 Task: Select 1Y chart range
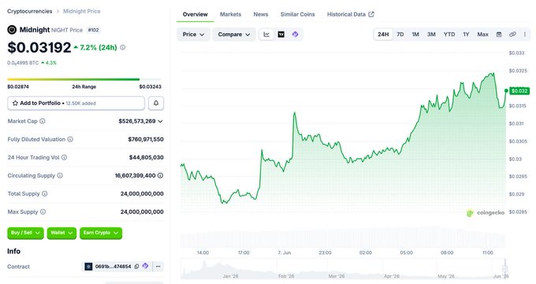(x=466, y=34)
